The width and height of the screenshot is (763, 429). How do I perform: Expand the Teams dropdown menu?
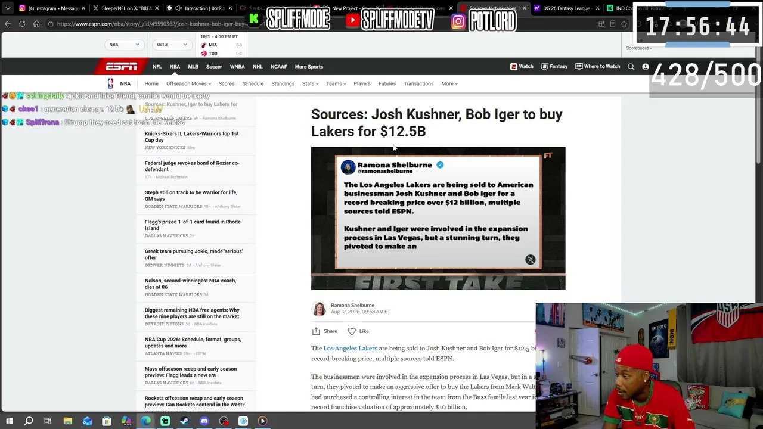pyautogui.click(x=336, y=83)
